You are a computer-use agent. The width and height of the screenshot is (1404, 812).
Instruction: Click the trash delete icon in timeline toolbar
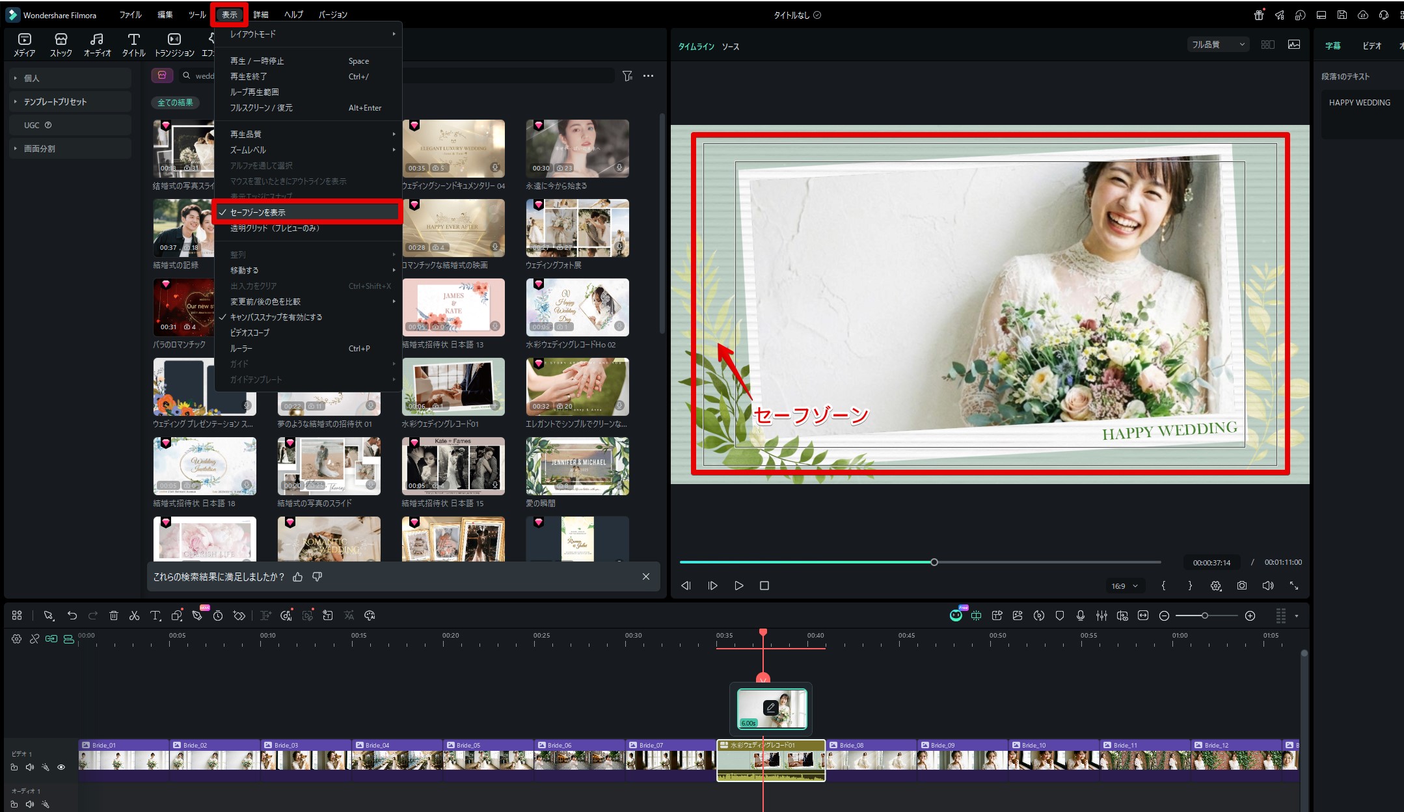(x=114, y=616)
